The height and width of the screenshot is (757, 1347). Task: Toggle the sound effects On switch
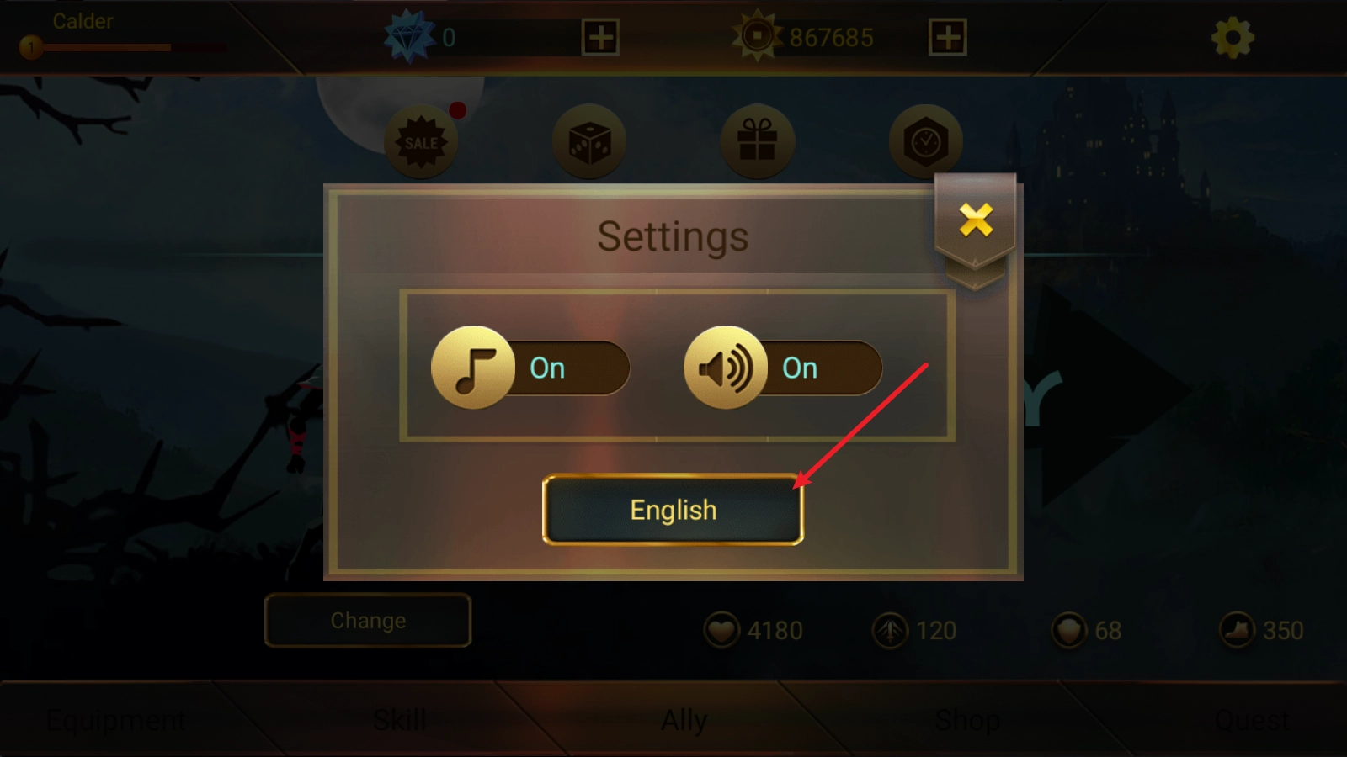coord(783,368)
